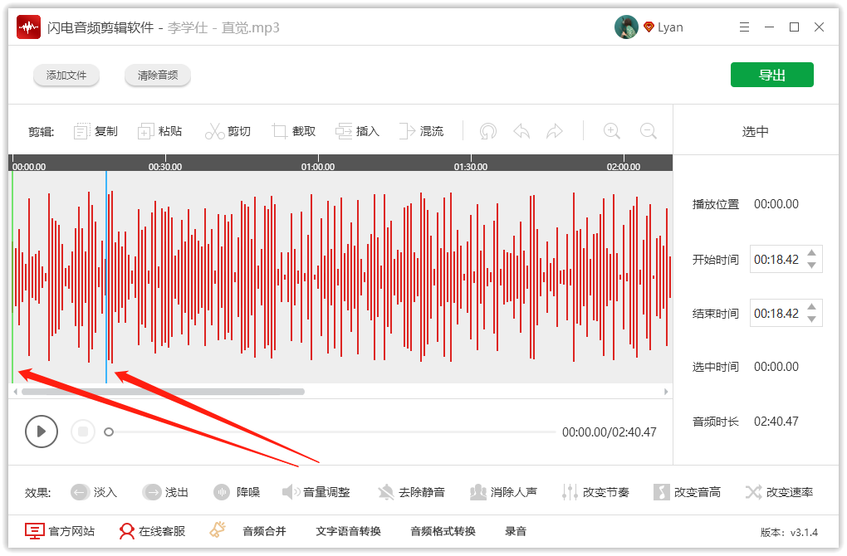Apply the Fade In (淡入) effect
This screenshot has width=847, height=556.
click(94, 492)
